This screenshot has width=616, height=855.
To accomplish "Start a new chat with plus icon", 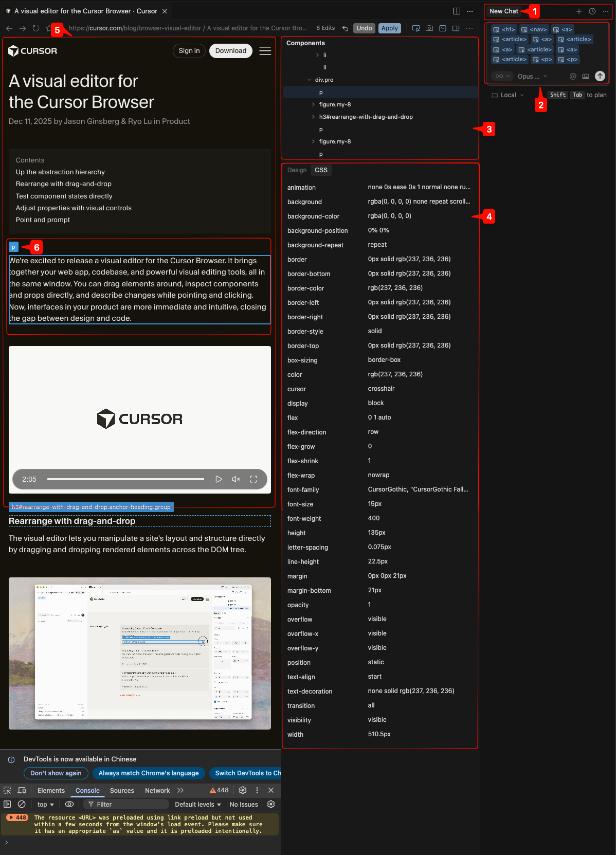I will point(579,11).
